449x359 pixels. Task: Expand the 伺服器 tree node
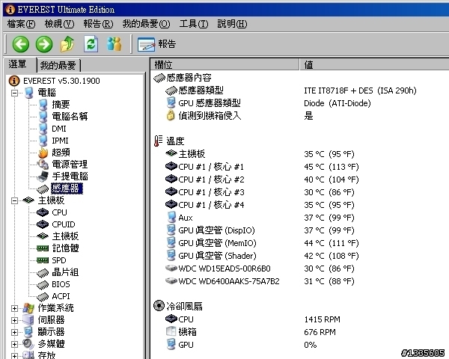point(14,320)
